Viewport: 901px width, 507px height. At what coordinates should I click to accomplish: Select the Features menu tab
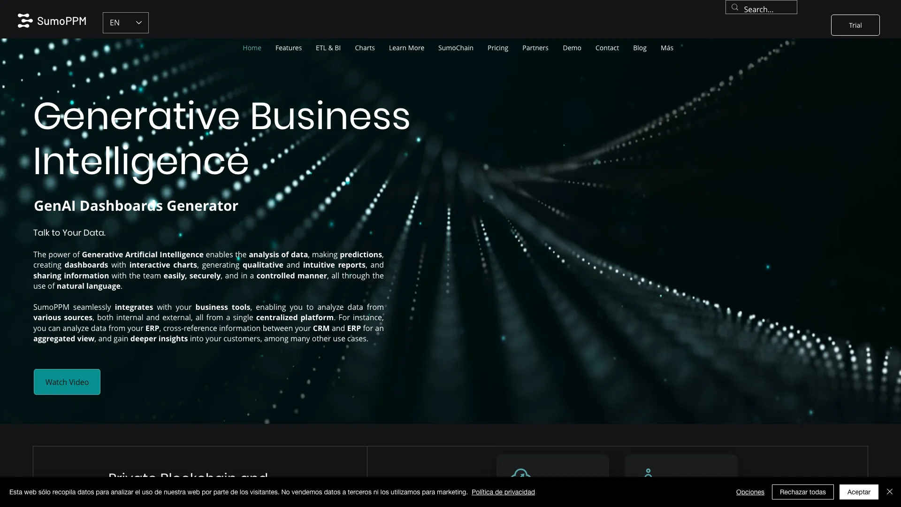[289, 48]
